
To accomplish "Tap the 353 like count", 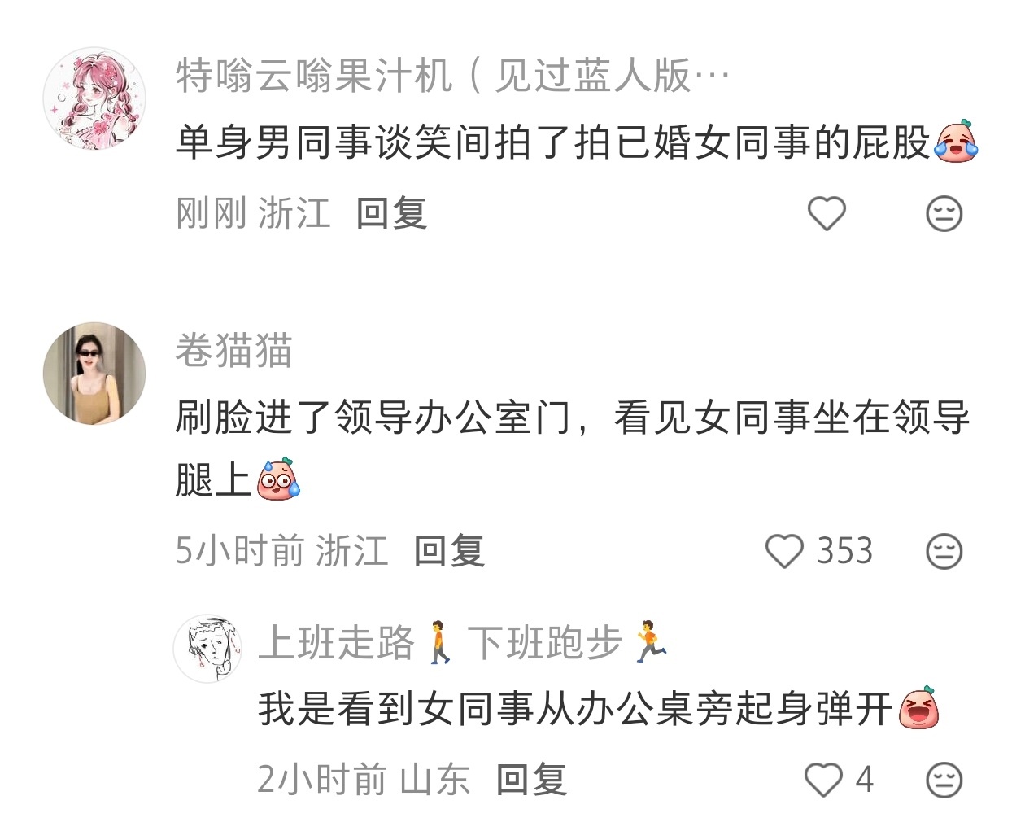I will tap(844, 551).
